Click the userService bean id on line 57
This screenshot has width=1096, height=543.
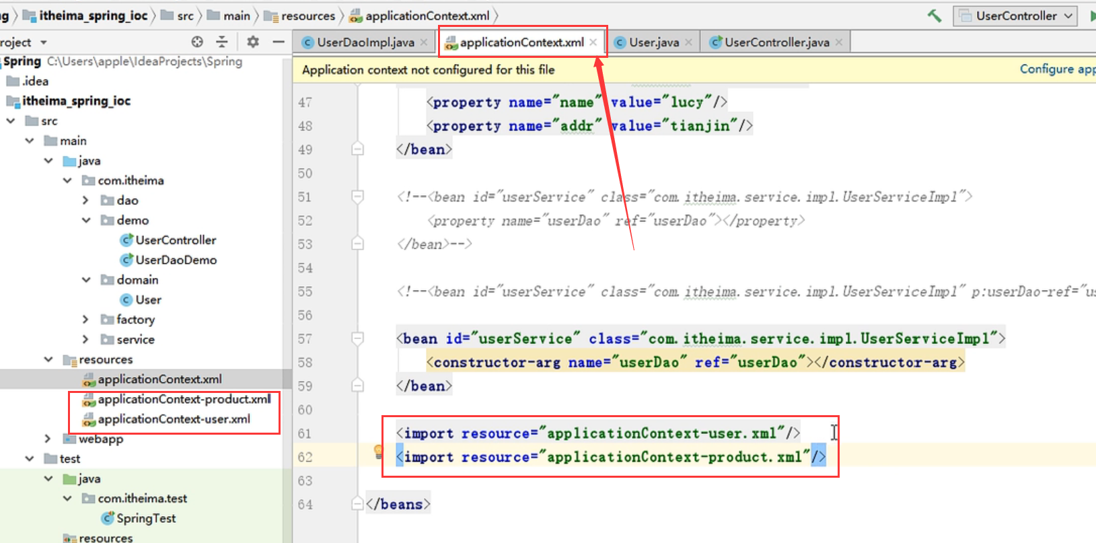(x=525, y=338)
